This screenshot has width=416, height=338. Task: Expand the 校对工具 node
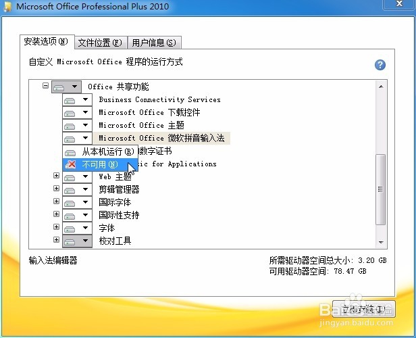coord(56,239)
